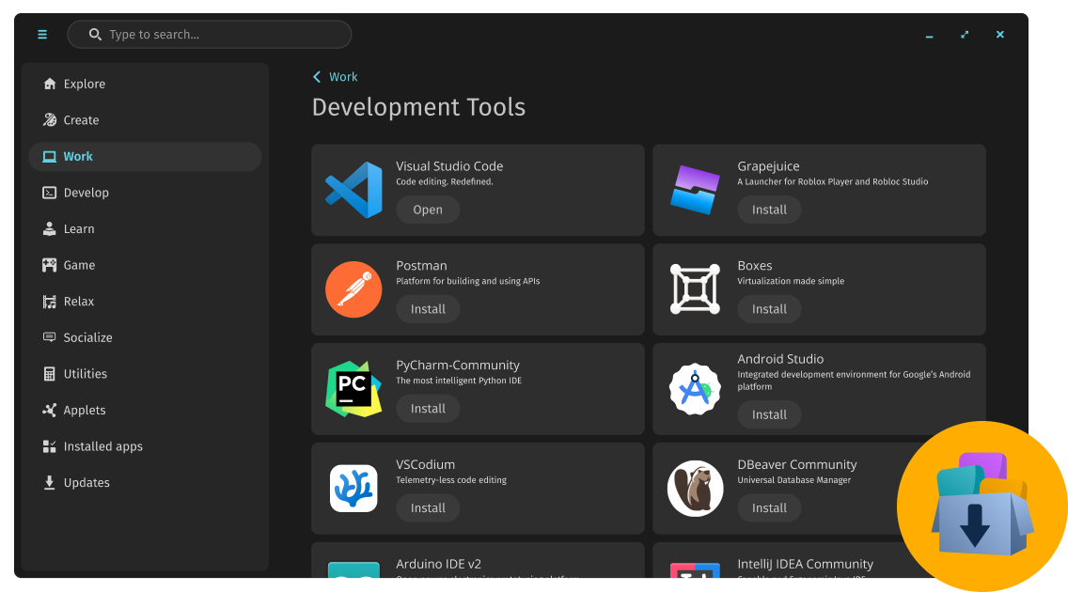Maximize the window with expand arrows
The height and width of the screenshot is (592, 1068).
[x=965, y=35]
